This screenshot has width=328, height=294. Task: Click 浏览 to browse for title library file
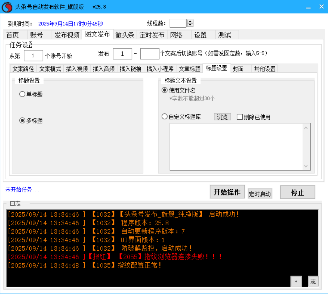(222, 116)
